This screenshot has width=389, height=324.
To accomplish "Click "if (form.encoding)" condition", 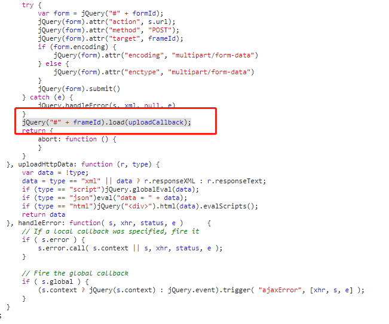I will click(77, 47).
